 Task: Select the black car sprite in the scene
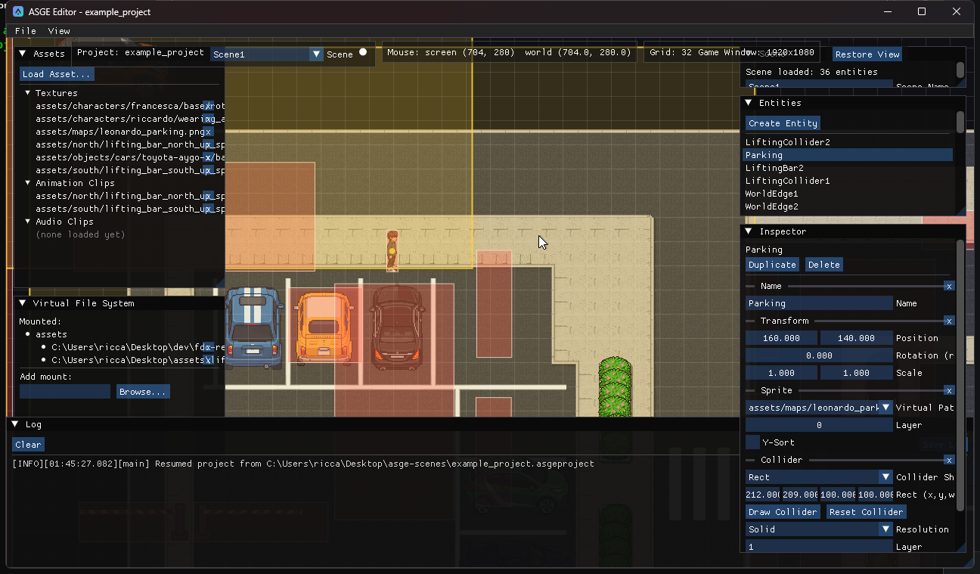coord(397,326)
